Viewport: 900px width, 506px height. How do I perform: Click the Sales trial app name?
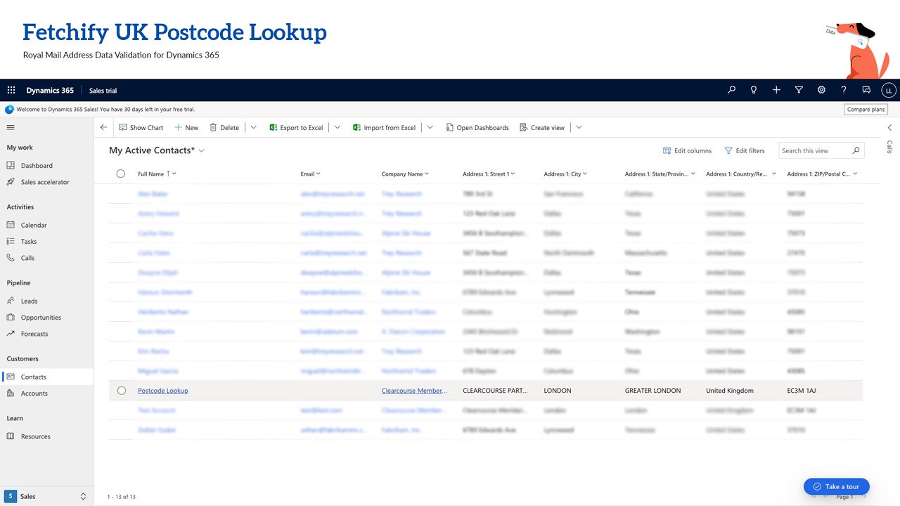pyautogui.click(x=103, y=90)
